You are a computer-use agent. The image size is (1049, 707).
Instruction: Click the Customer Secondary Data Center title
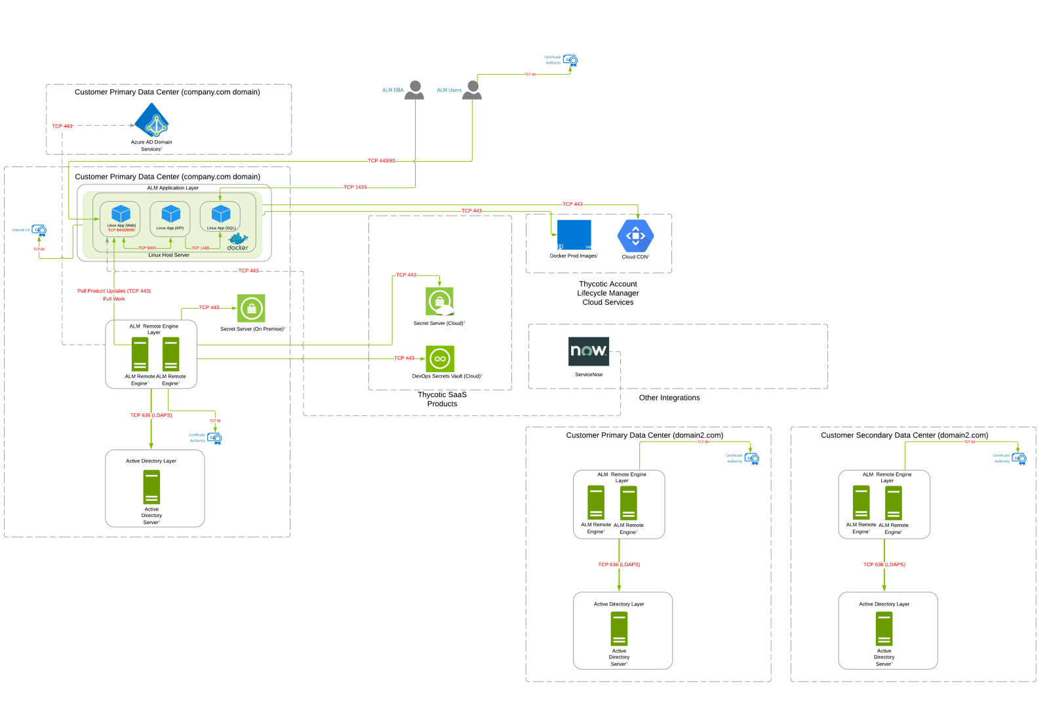pos(904,435)
